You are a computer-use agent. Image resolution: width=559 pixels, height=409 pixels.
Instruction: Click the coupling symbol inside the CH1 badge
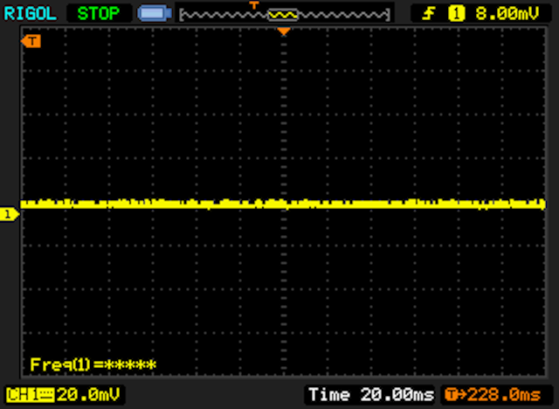(x=45, y=395)
